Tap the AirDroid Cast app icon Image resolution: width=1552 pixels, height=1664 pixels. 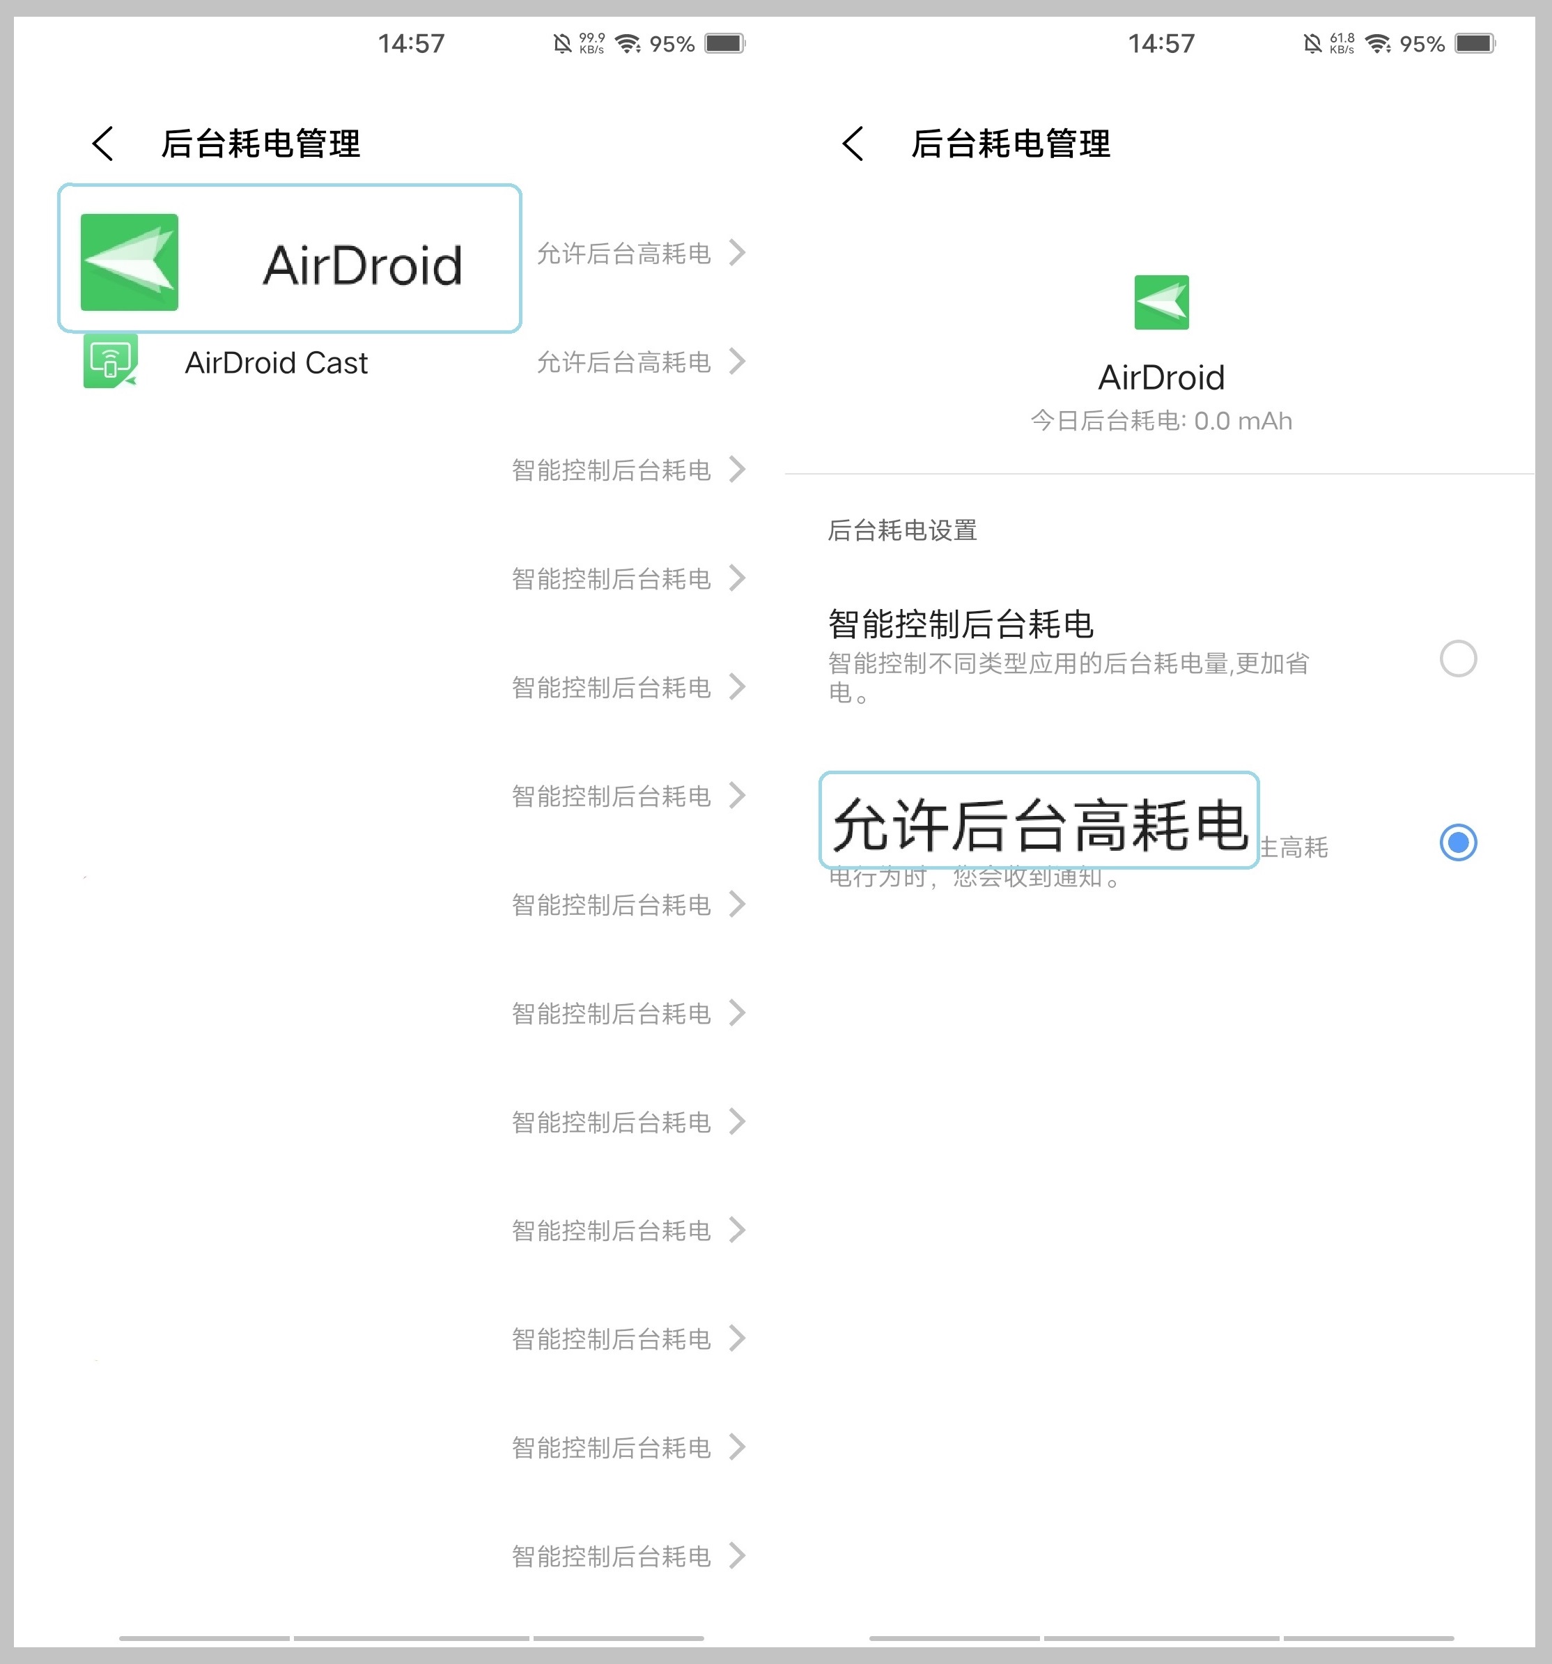pos(109,362)
